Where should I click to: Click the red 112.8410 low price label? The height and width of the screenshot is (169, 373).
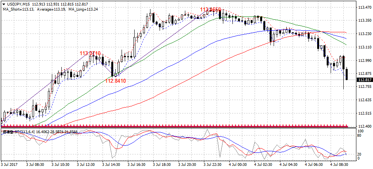115,81
